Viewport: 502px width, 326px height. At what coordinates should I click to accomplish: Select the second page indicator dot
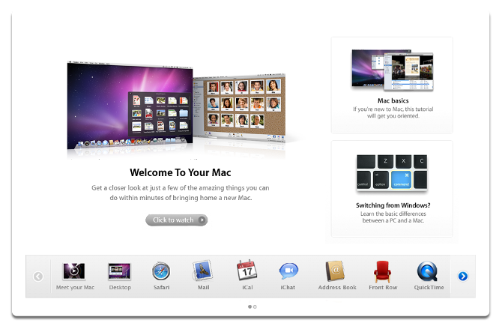(255, 307)
